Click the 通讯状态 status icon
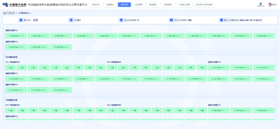This screenshot has height=129, width=280. pyautogui.click(x=20, y=20)
